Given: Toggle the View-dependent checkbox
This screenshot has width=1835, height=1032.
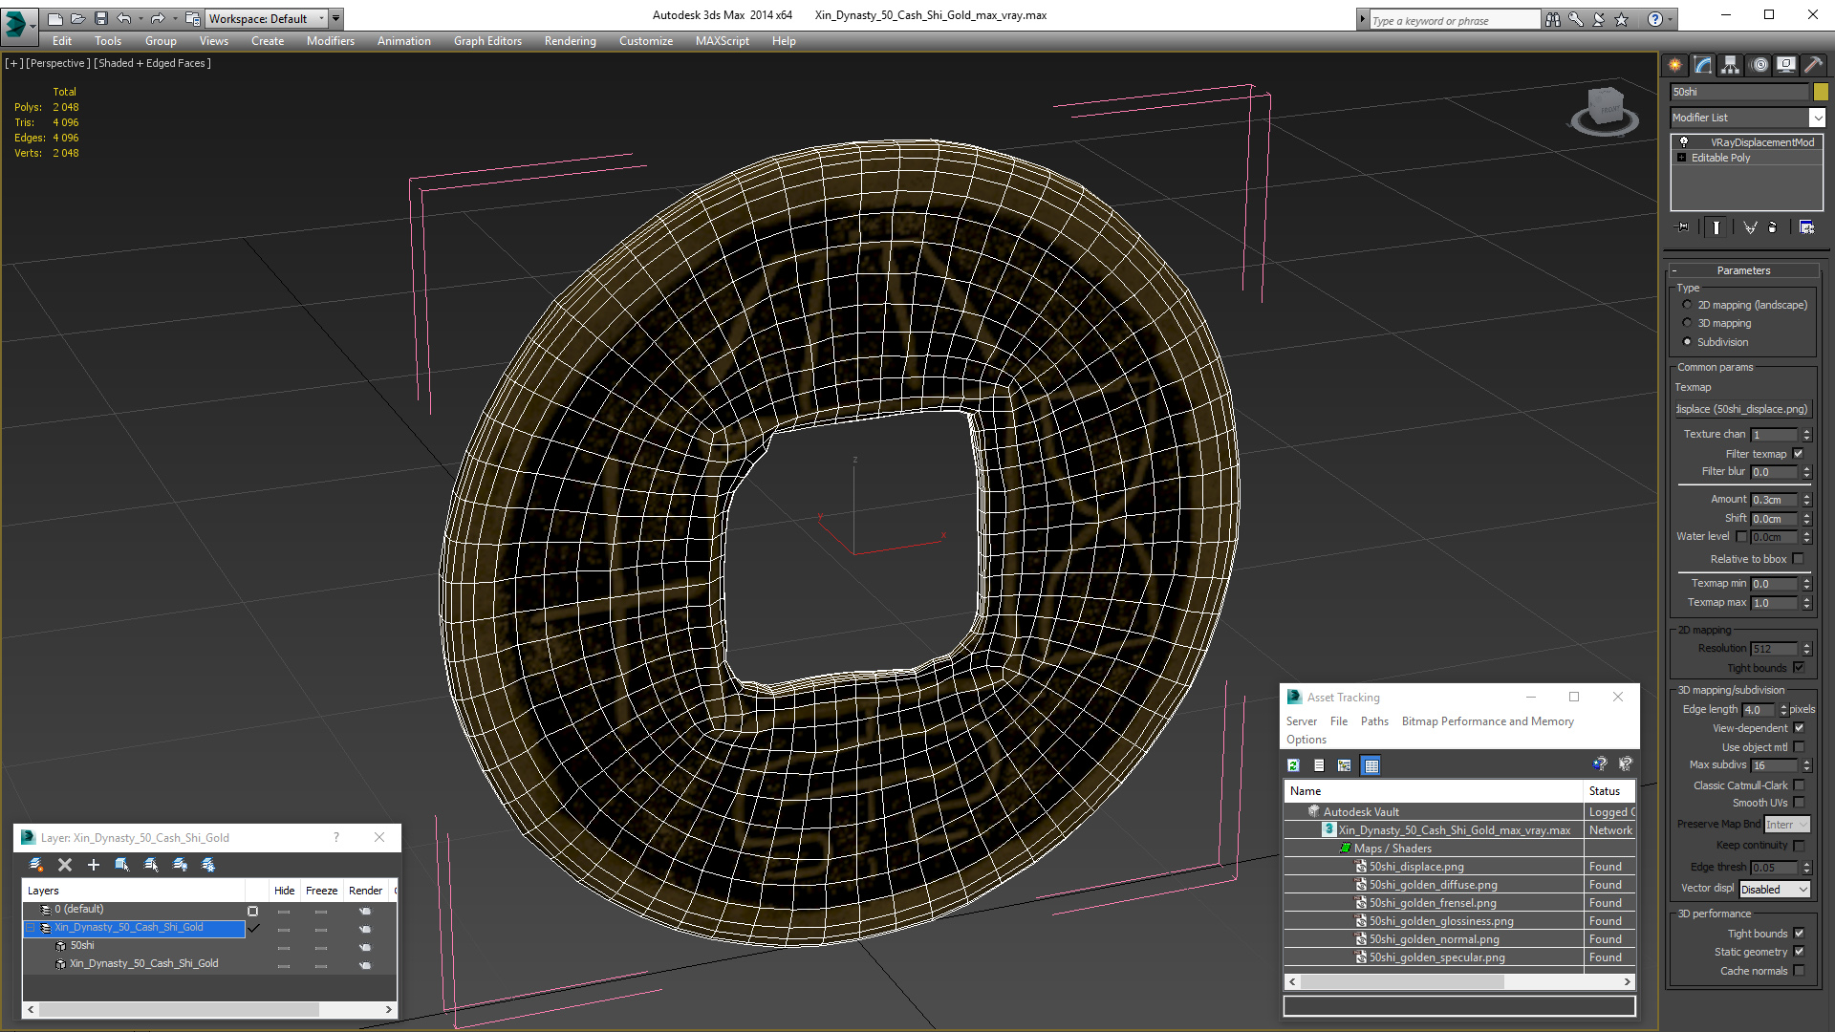Looking at the screenshot, I should (x=1799, y=728).
